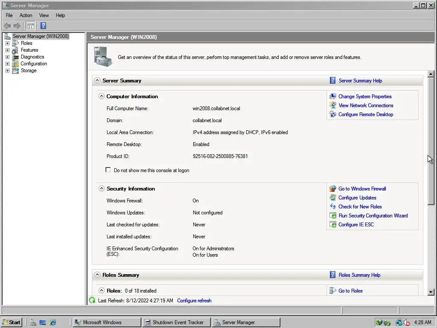This screenshot has height=328, width=437.
Task: Expand the Roles tree node
Action: click(8, 43)
